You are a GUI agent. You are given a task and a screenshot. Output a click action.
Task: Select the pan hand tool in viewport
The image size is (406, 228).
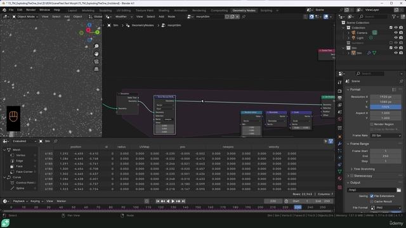[x=96, y=54]
